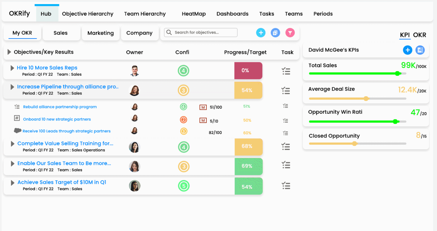Select the KPI view toggle
Screen dimensions: 437x231
pos(405,35)
